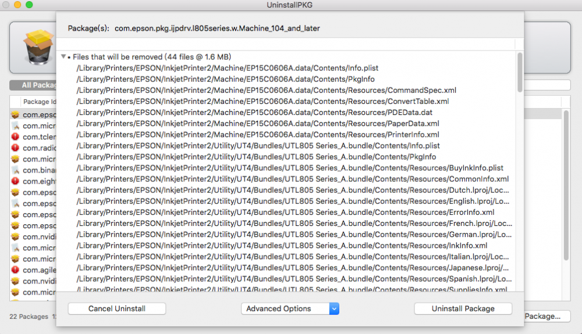Click the UninstallPKG trash-can app icon
582x334 pixels.
pyautogui.click(x=38, y=47)
